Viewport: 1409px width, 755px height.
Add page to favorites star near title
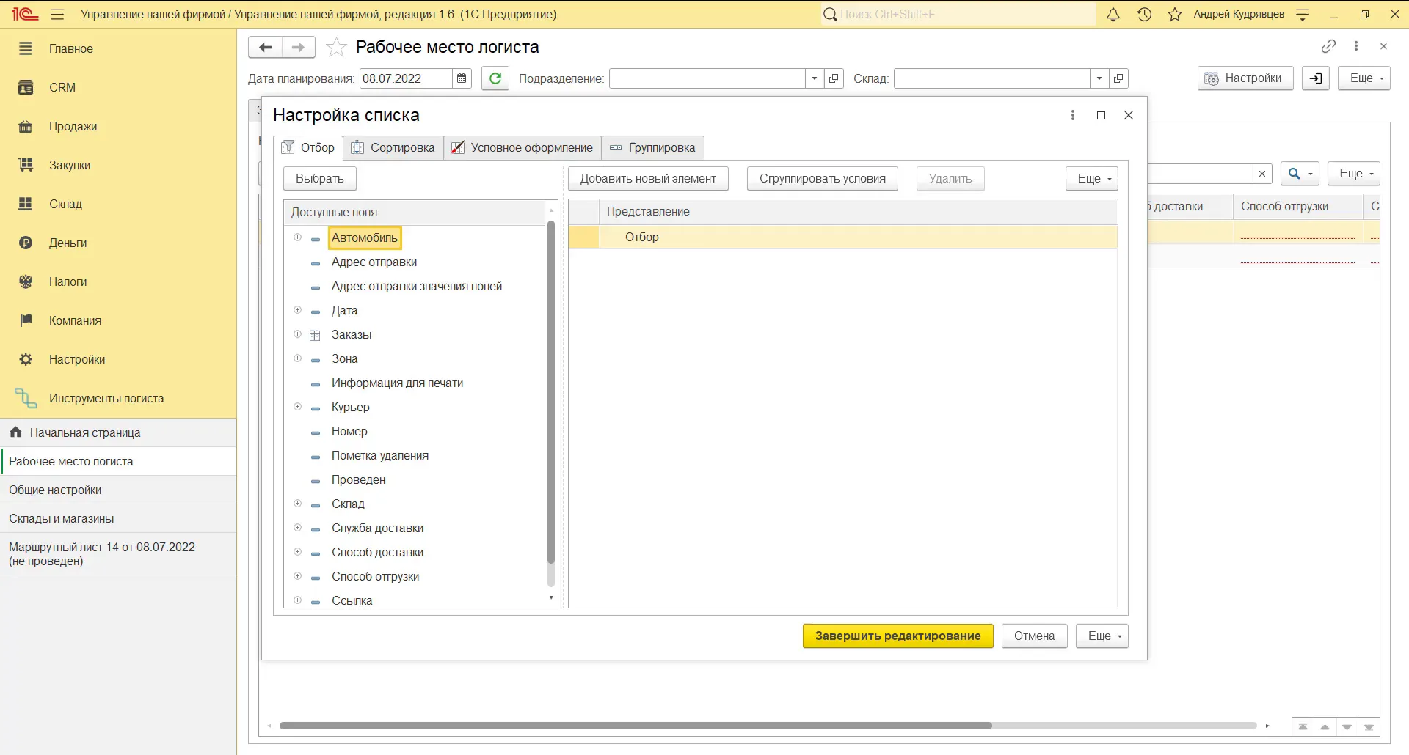pos(336,47)
